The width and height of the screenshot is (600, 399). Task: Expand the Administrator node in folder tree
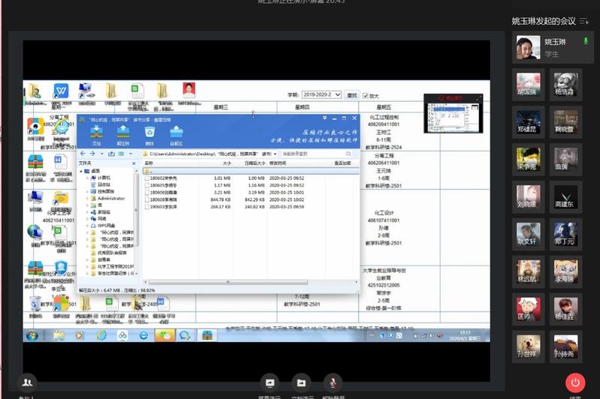point(87,199)
